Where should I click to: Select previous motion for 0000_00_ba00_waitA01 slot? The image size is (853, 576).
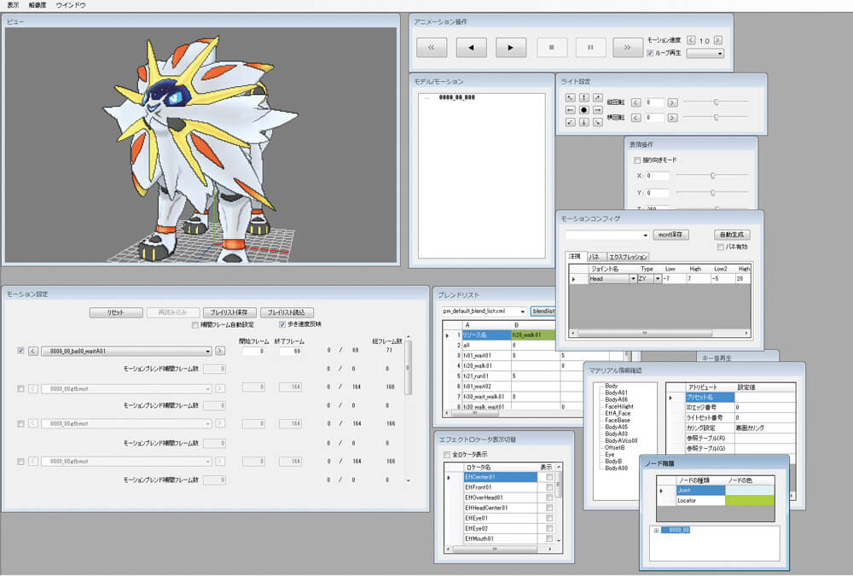coord(33,352)
